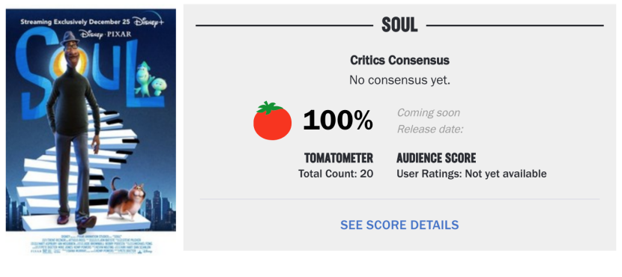This screenshot has height=277, width=622.
Task: Click the Total Count: 20 text
Action: click(x=336, y=174)
